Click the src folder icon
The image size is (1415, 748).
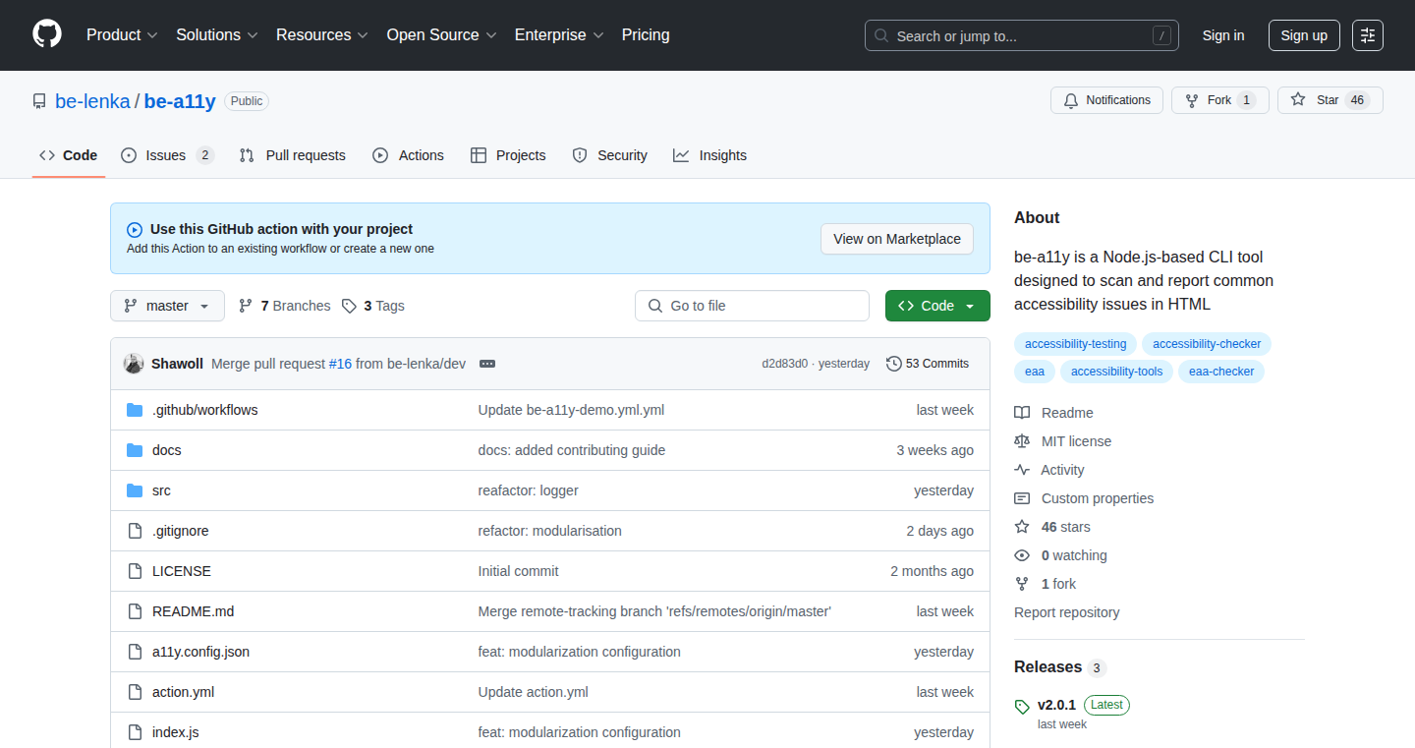pos(135,490)
